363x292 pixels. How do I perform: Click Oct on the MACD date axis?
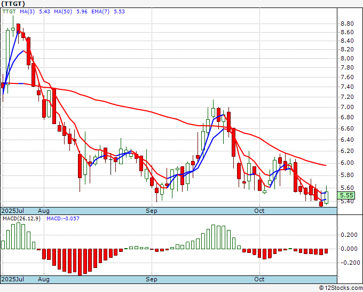pos(259,279)
